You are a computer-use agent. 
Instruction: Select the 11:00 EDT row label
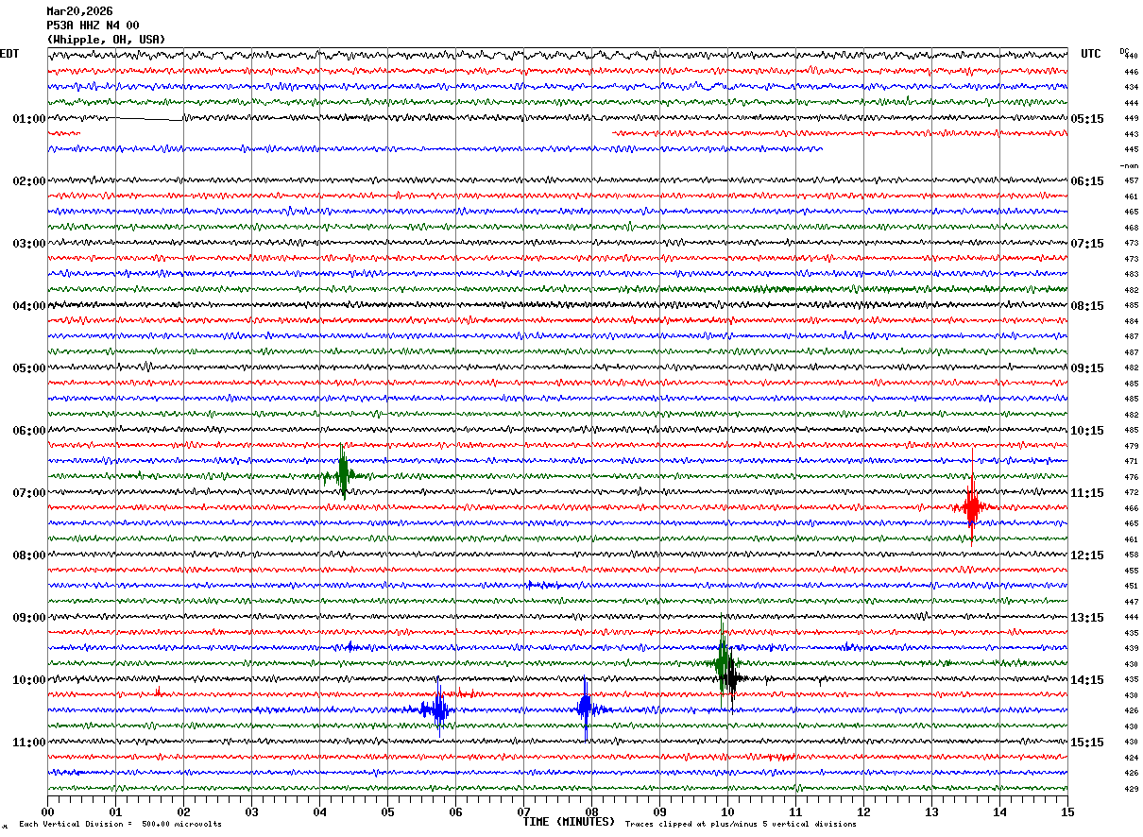pos(29,743)
